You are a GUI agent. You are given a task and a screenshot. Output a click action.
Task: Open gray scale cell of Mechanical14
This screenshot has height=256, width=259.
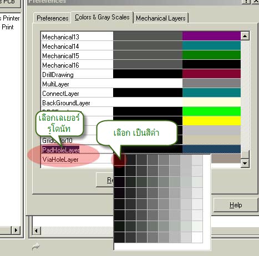tap(148, 45)
